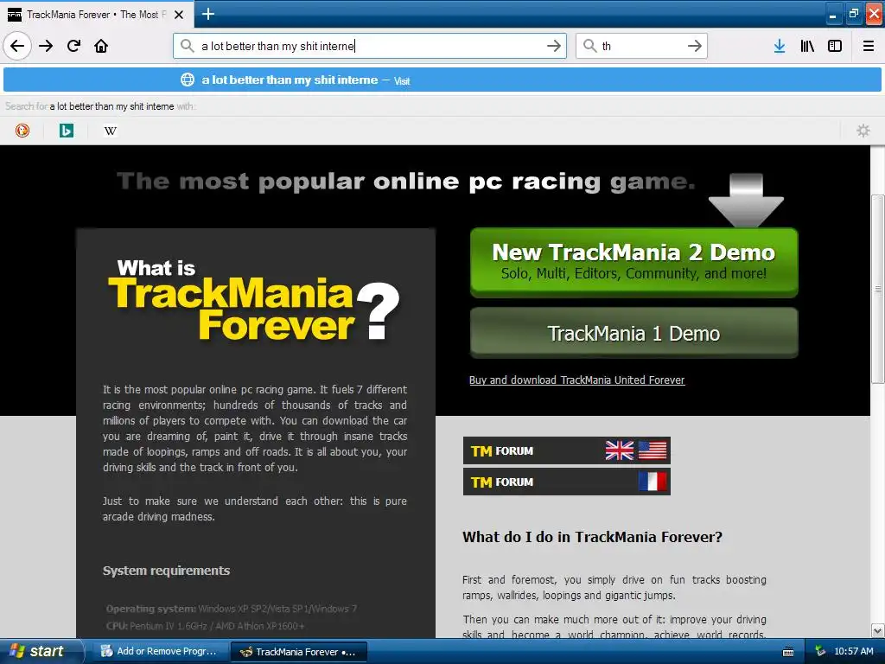Search with Wikipedia engine icon
This screenshot has height=664, width=885.
pos(110,131)
